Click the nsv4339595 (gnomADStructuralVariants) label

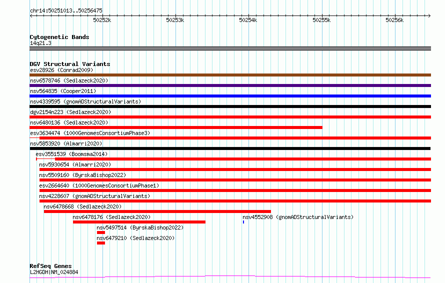(x=85, y=101)
